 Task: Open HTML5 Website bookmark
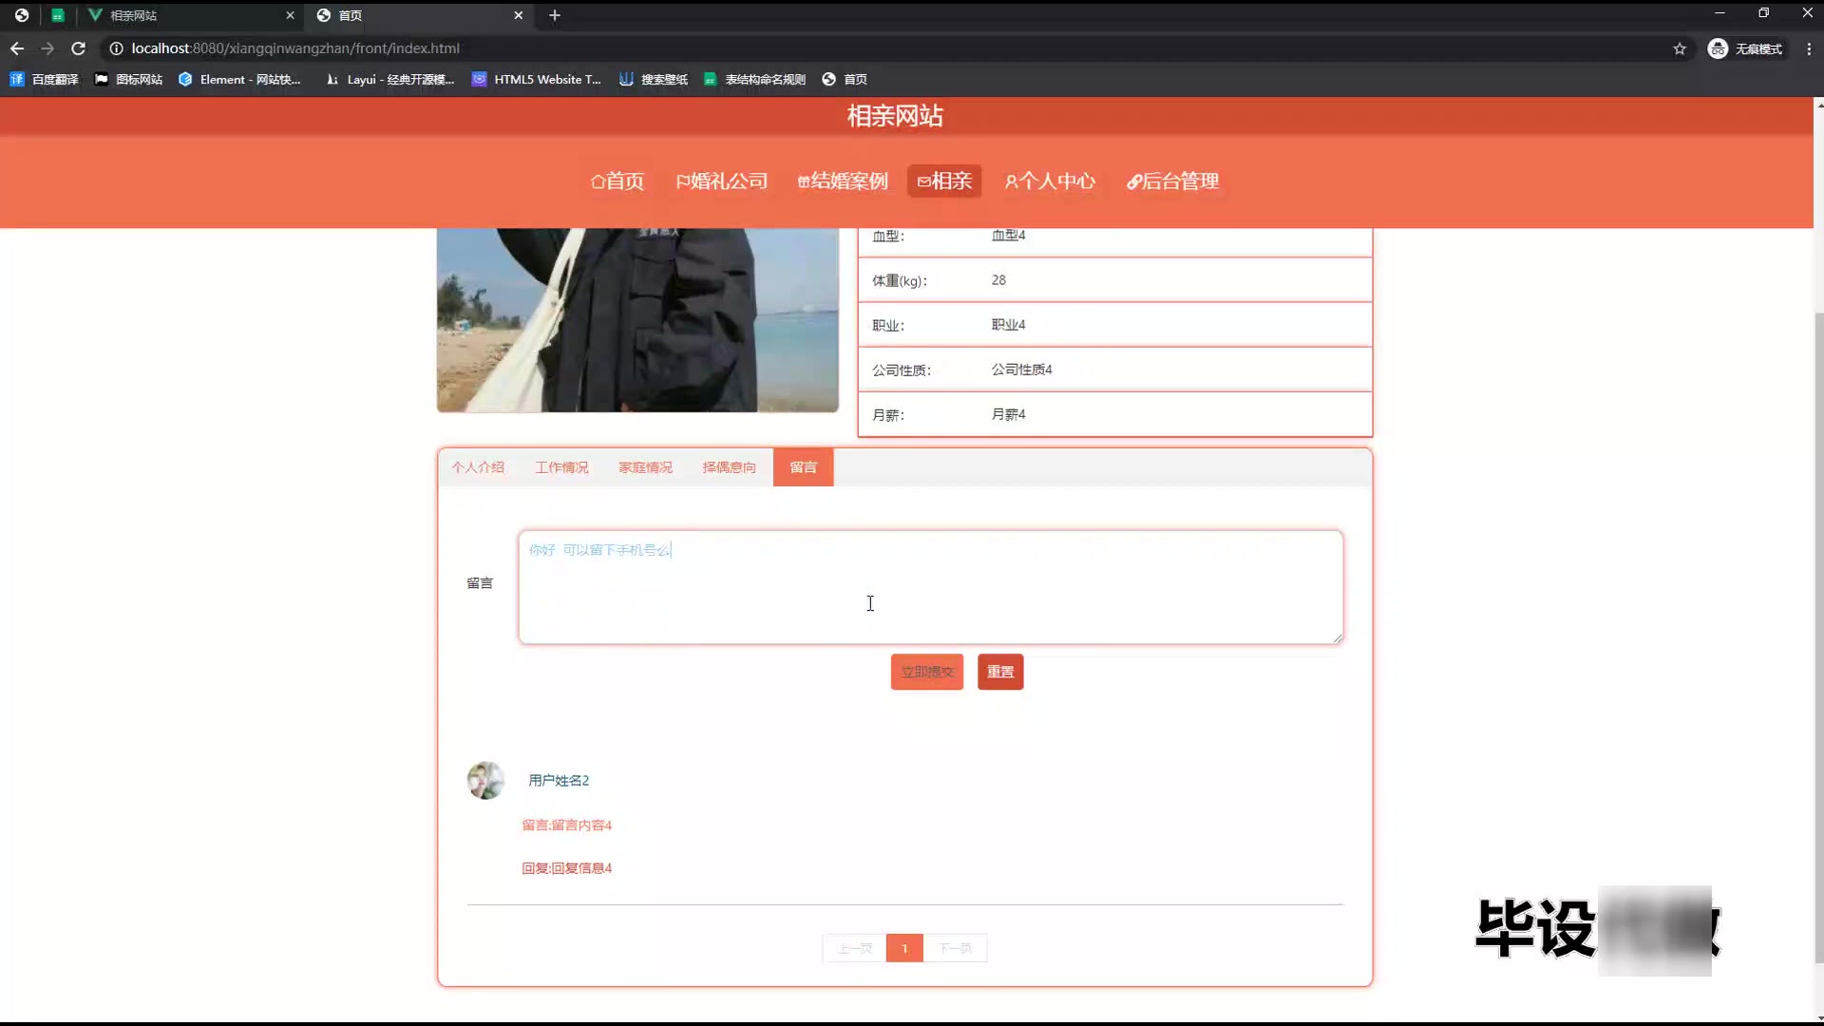click(x=537, y=80)
